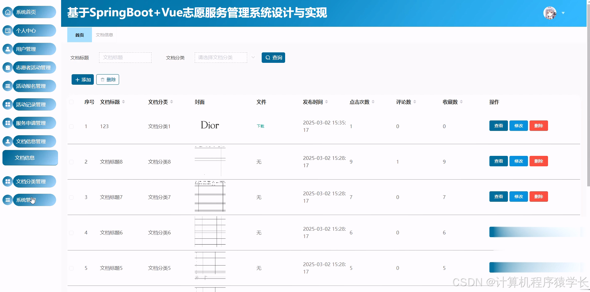Check the row checkbox for 文档标题8
This screenshot has width=590, height=292.
[71, 161]
